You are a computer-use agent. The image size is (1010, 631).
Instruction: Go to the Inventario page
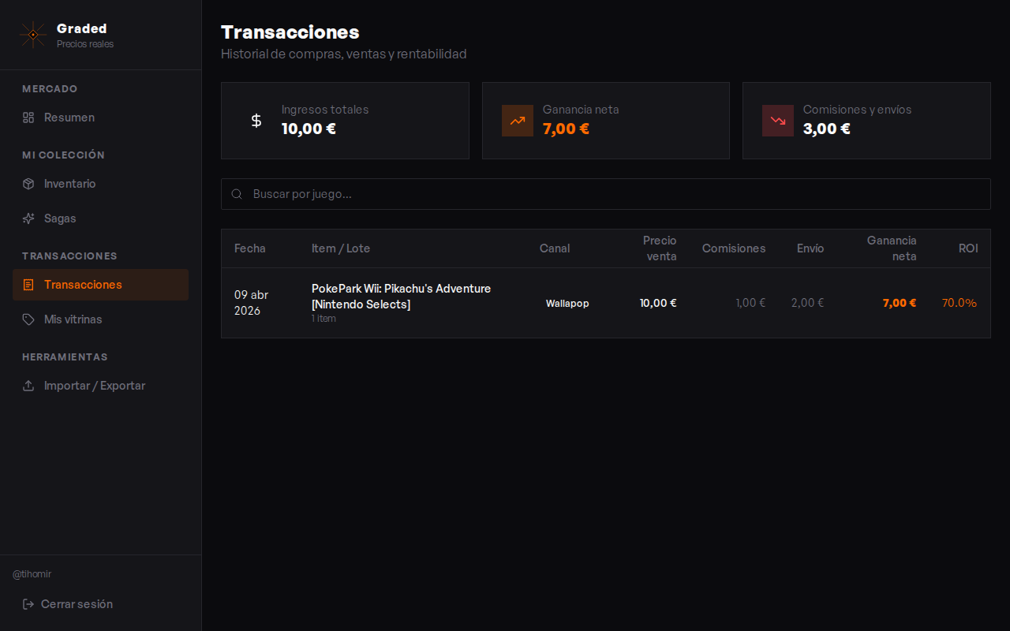[69, 184]
